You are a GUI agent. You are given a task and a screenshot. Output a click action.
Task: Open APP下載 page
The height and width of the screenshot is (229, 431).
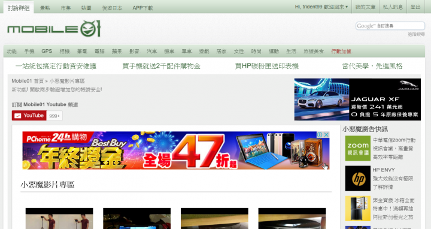(142, 8)
